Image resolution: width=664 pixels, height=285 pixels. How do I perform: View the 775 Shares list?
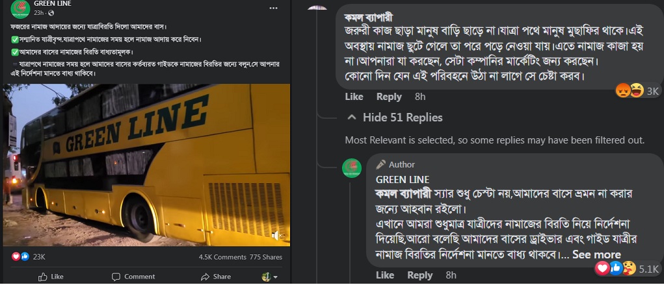coord(265,257)
